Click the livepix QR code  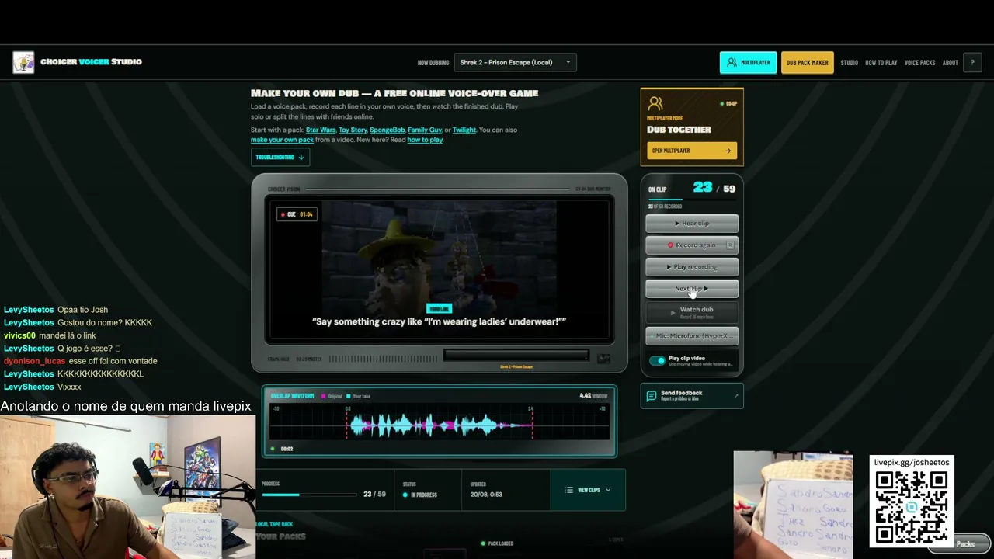[912, 507]
